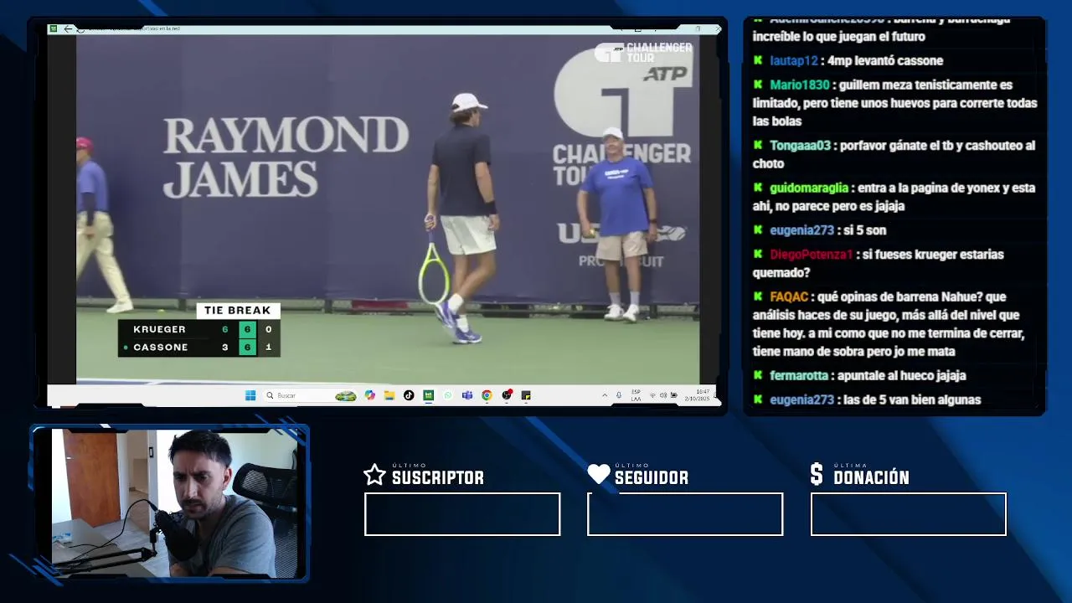Click the green app icon in window title bar

(x=54, y=28)
